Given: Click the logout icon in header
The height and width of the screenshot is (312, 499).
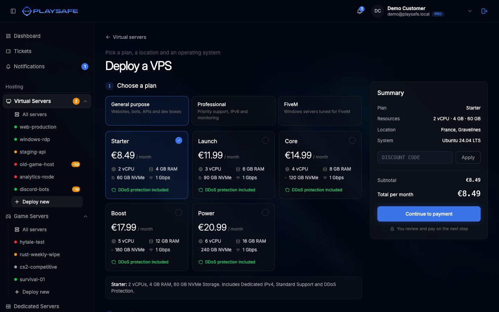Looking at the screenshot, I should [484, 11].
